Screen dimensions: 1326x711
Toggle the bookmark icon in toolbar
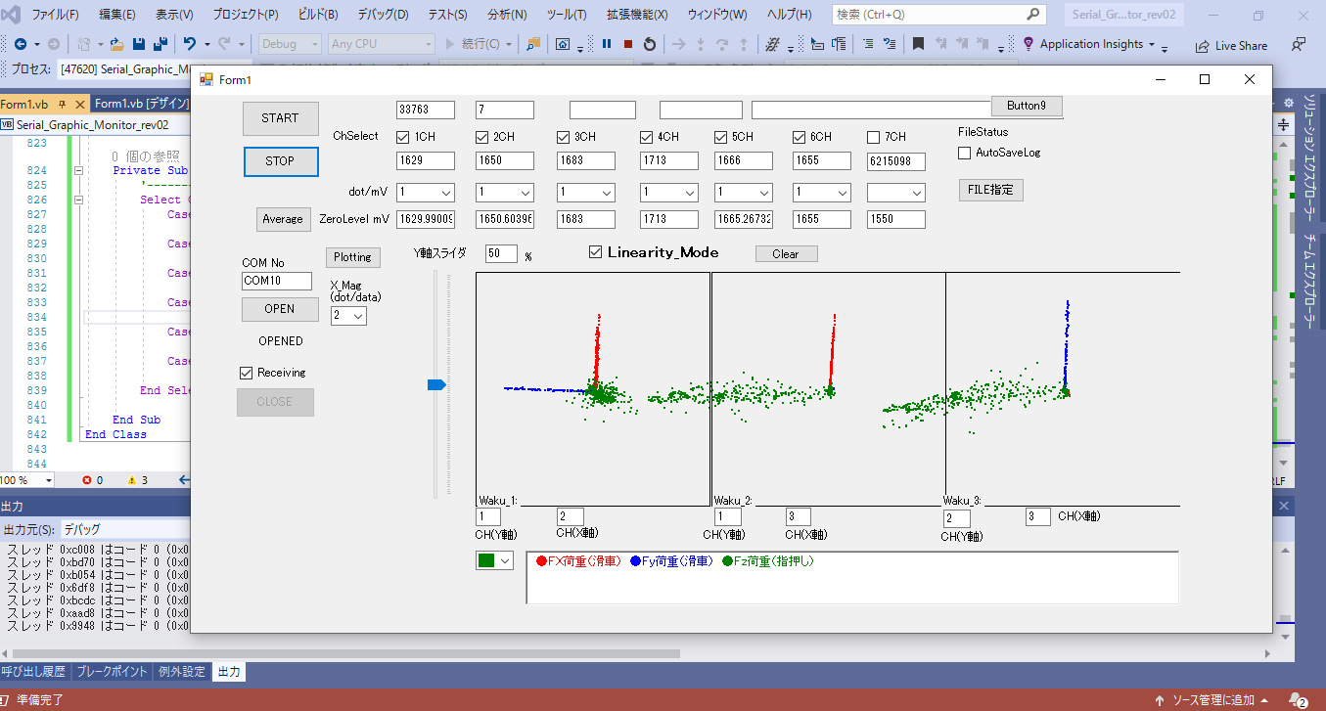(x=918, y=44)
